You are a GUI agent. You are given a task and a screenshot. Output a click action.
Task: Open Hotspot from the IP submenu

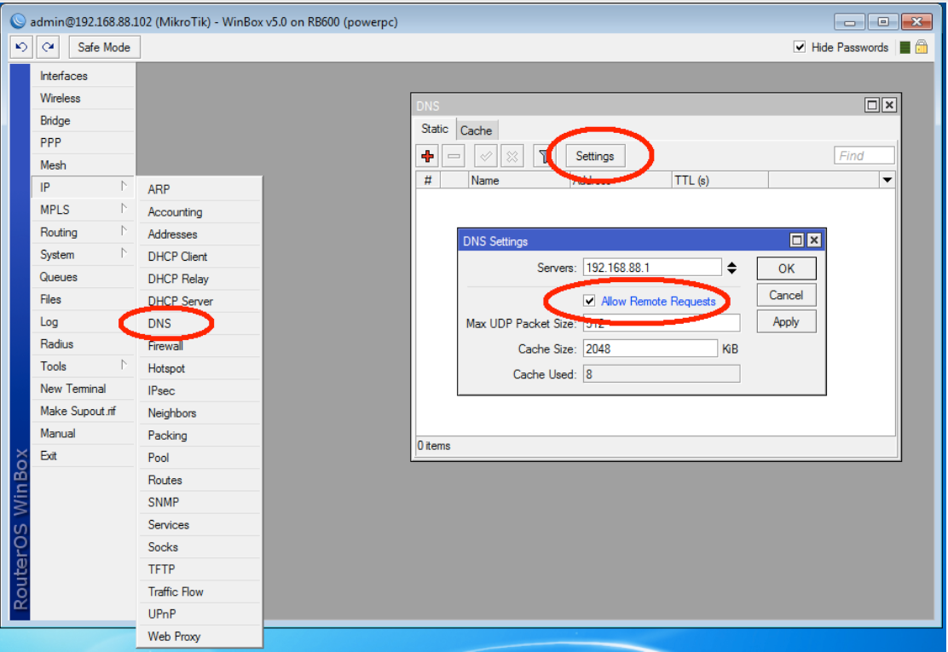click(199, 368)
